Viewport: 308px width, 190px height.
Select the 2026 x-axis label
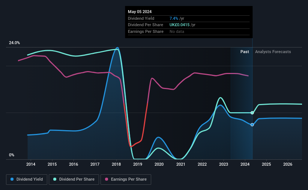288,164
